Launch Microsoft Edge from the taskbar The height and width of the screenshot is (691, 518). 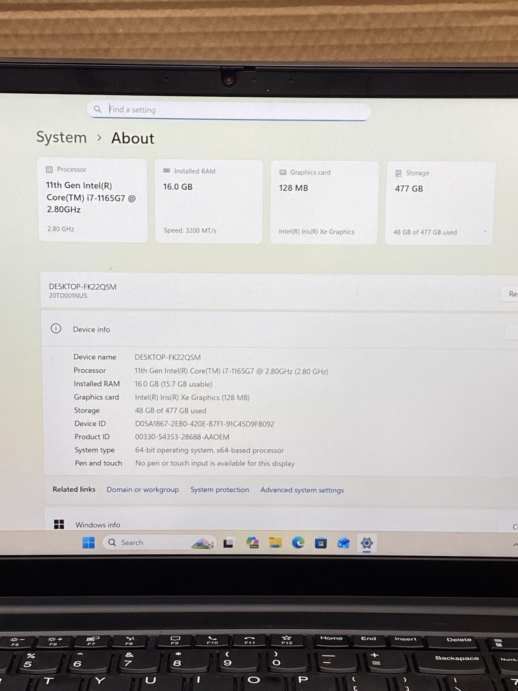tap(298, 543)
